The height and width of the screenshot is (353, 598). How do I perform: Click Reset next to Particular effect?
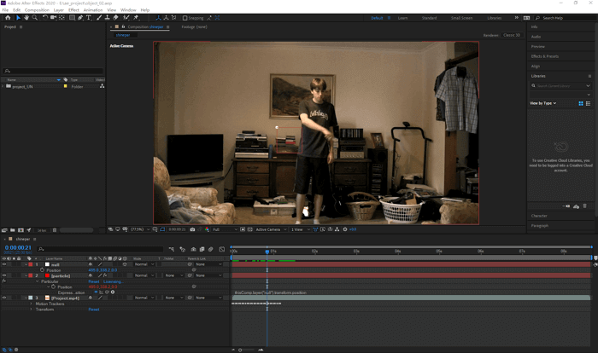point(94,281)
